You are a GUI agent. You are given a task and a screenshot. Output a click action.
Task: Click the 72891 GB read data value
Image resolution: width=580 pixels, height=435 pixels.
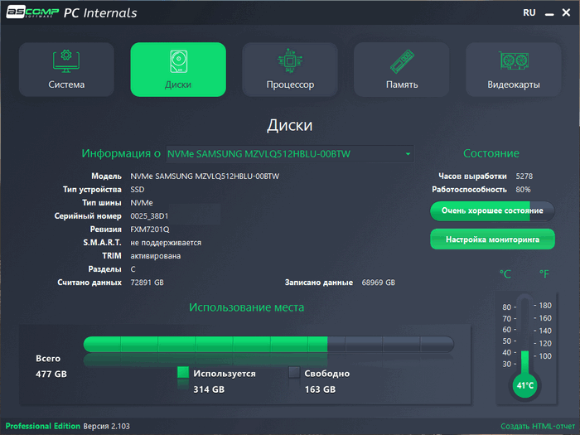coord(147,283)
